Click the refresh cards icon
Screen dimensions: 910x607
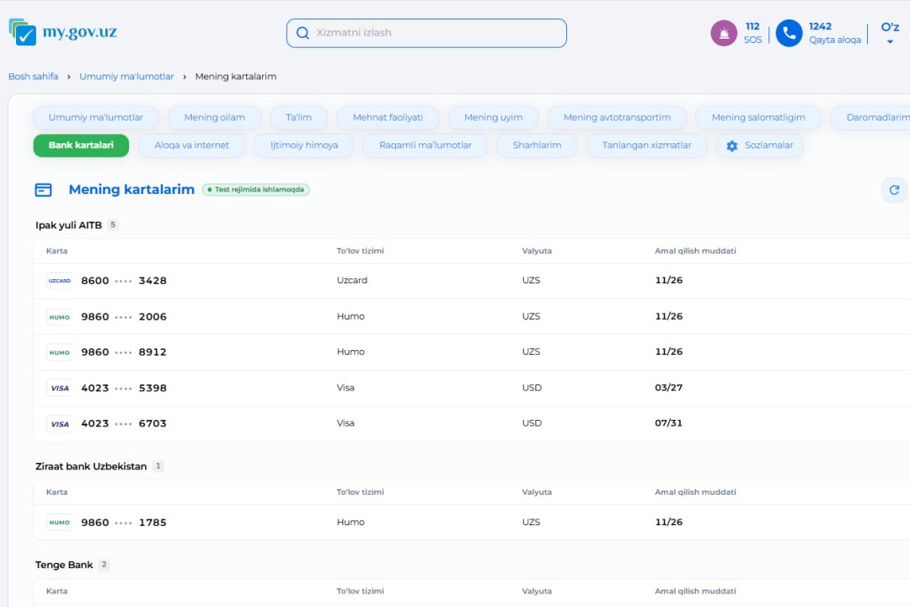pos(894,190)
